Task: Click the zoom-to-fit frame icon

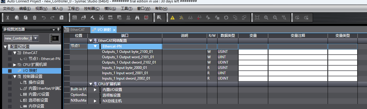Action: point(257,18)
